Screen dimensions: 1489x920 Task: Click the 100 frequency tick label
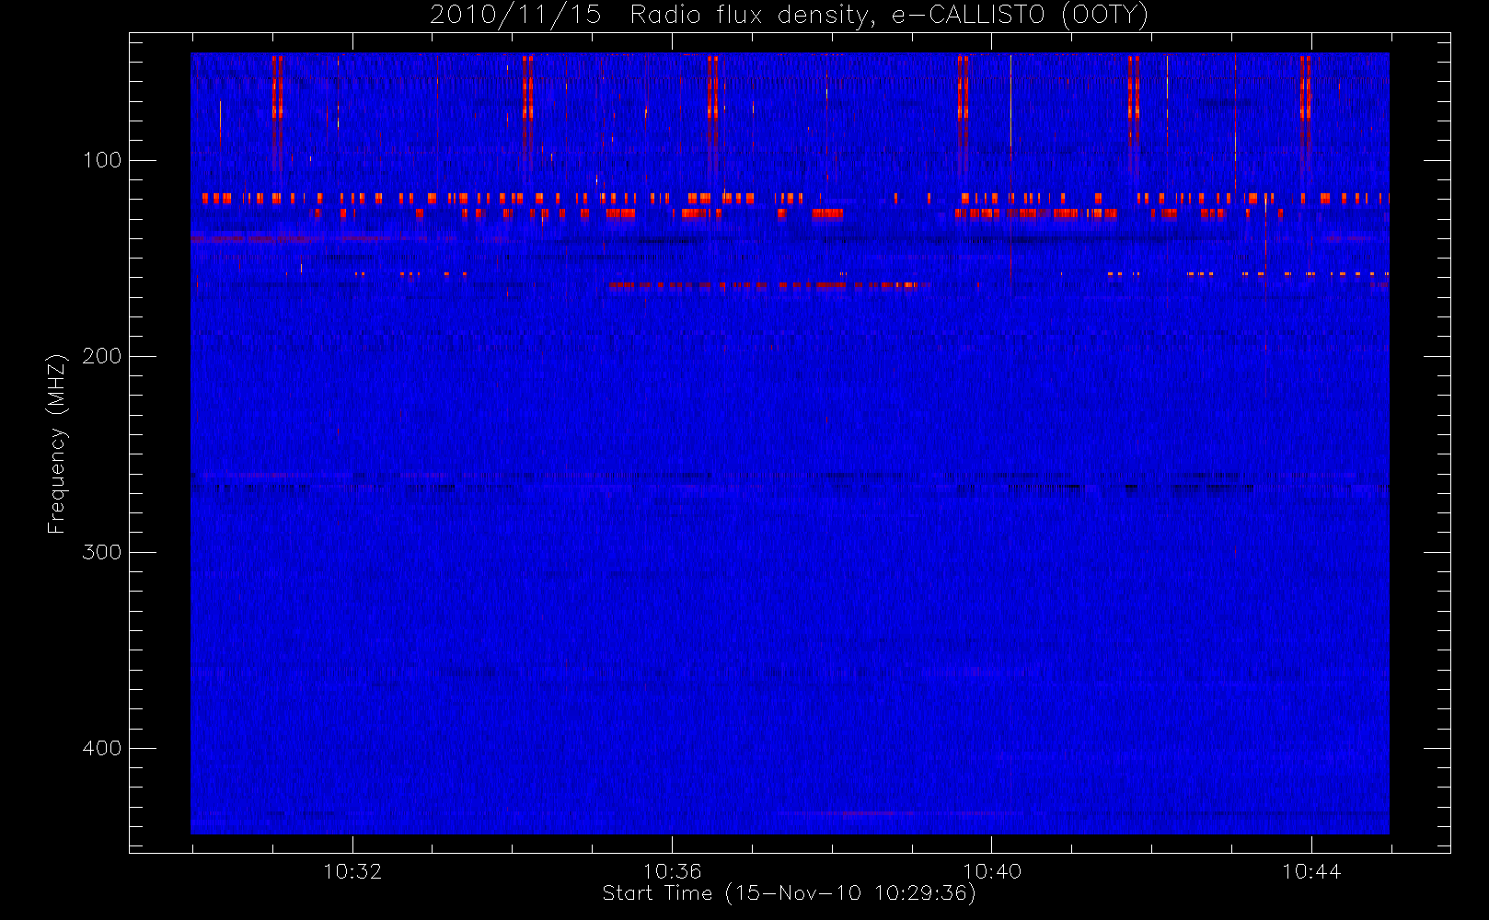pyautogui.click(x=102, y=160)
